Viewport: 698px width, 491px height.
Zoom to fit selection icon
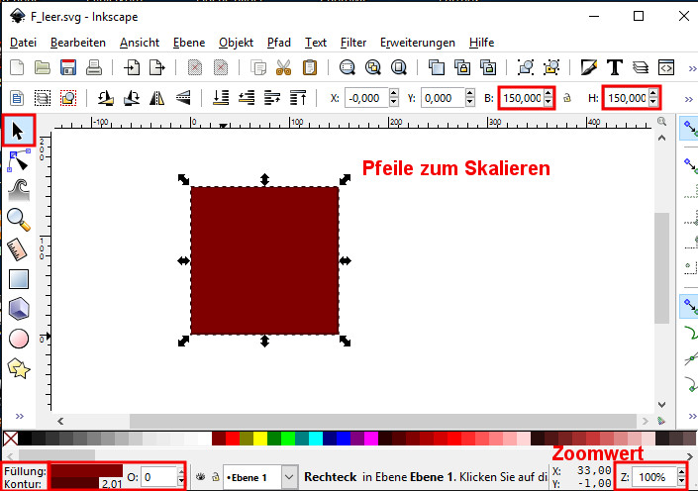[x=347, y=67]
